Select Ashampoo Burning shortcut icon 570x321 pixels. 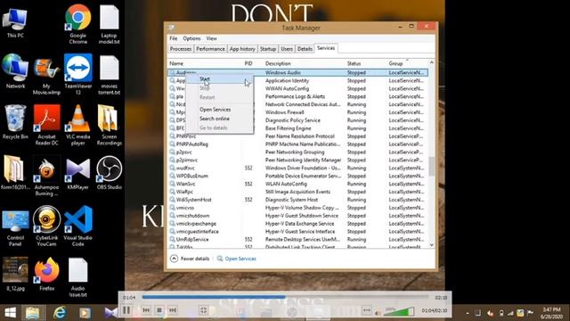[x=46, y=176]
